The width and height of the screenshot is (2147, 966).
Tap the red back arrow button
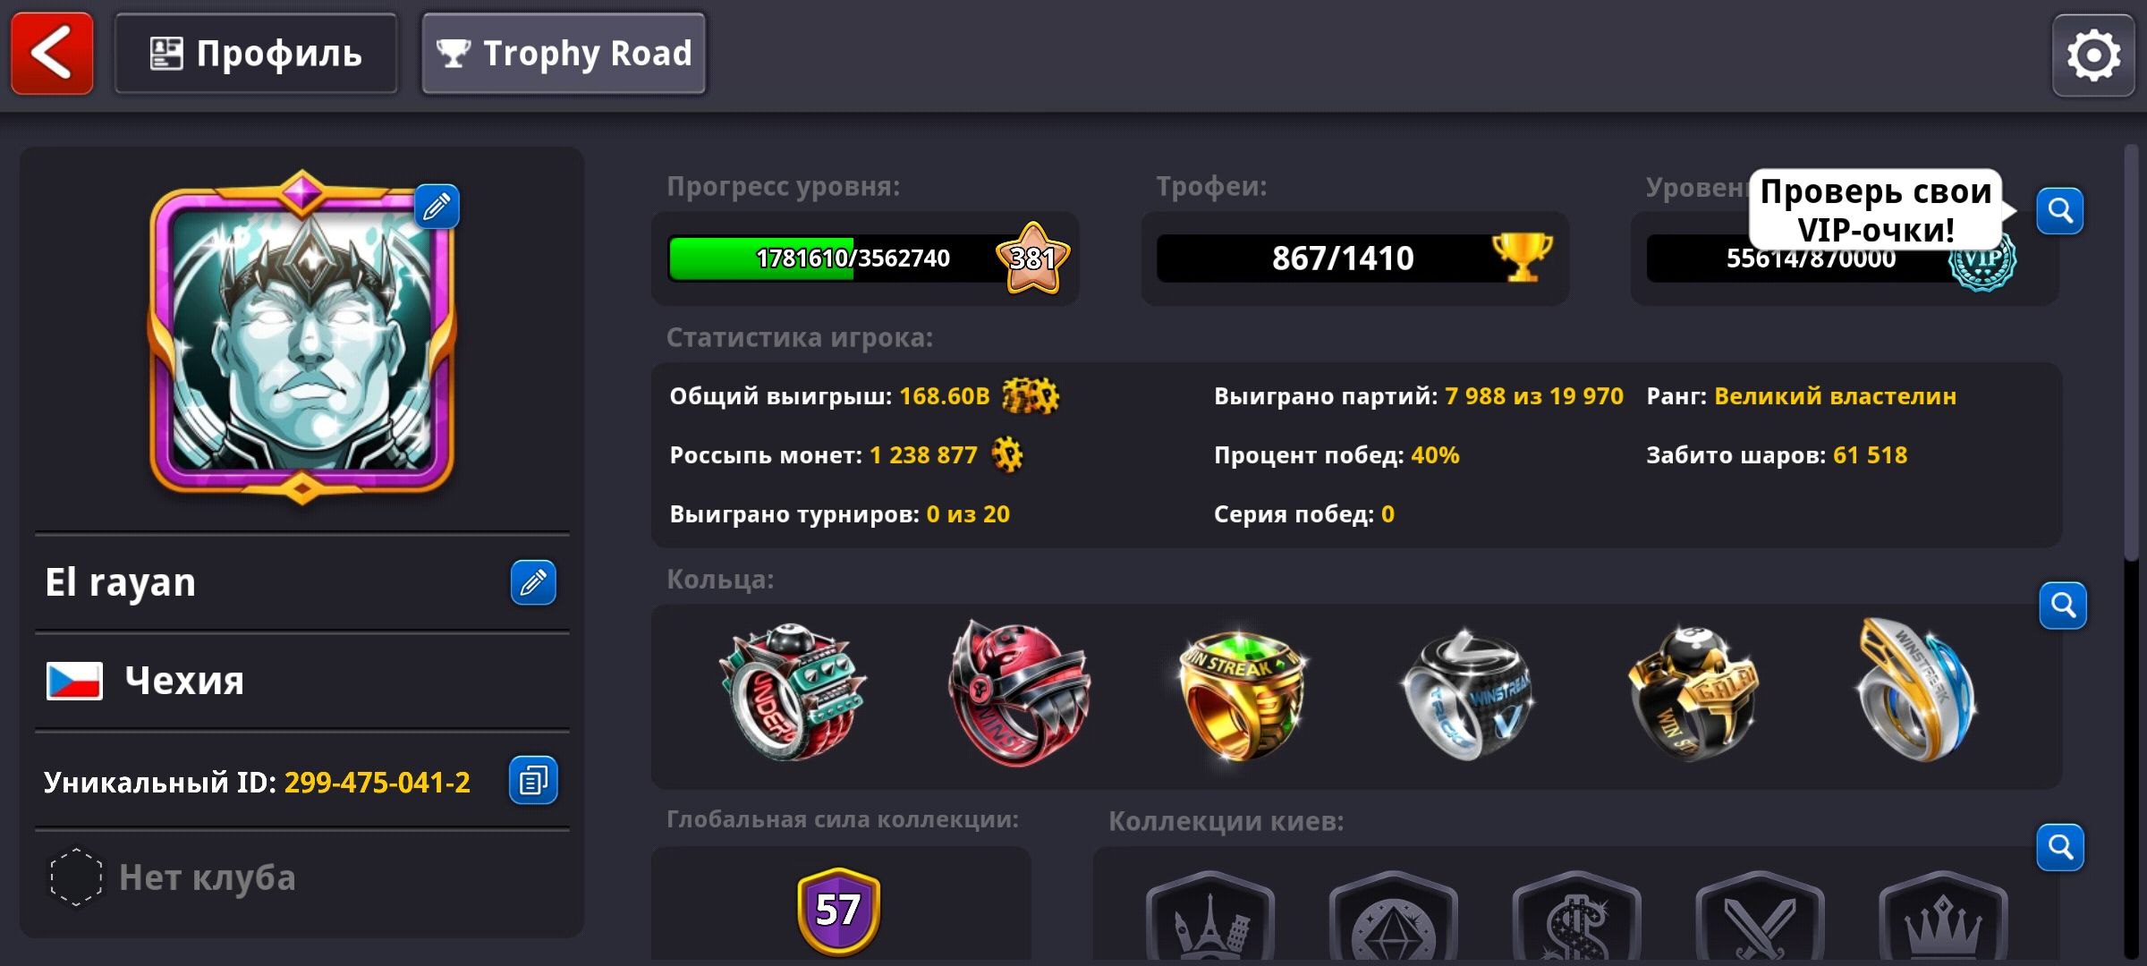pyautogui.click(x=52, y=54)
